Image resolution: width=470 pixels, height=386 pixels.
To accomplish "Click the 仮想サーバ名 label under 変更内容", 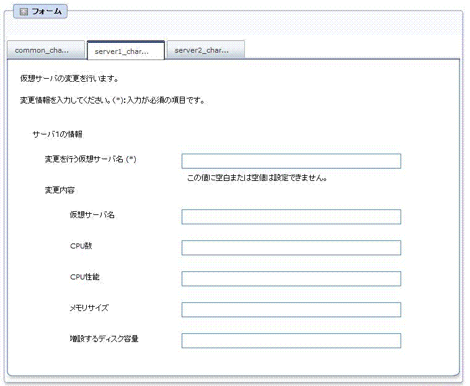I will (x=92, y=215).
